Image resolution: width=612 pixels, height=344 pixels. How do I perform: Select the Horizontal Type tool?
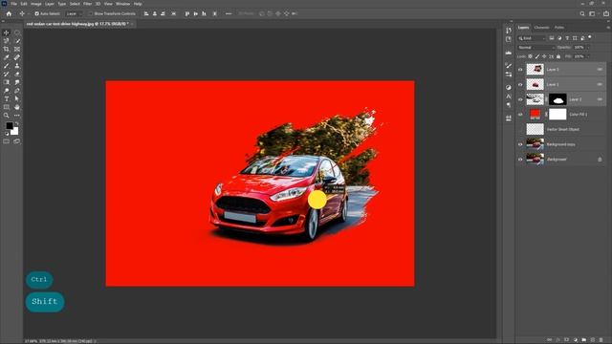pos(7,98)
